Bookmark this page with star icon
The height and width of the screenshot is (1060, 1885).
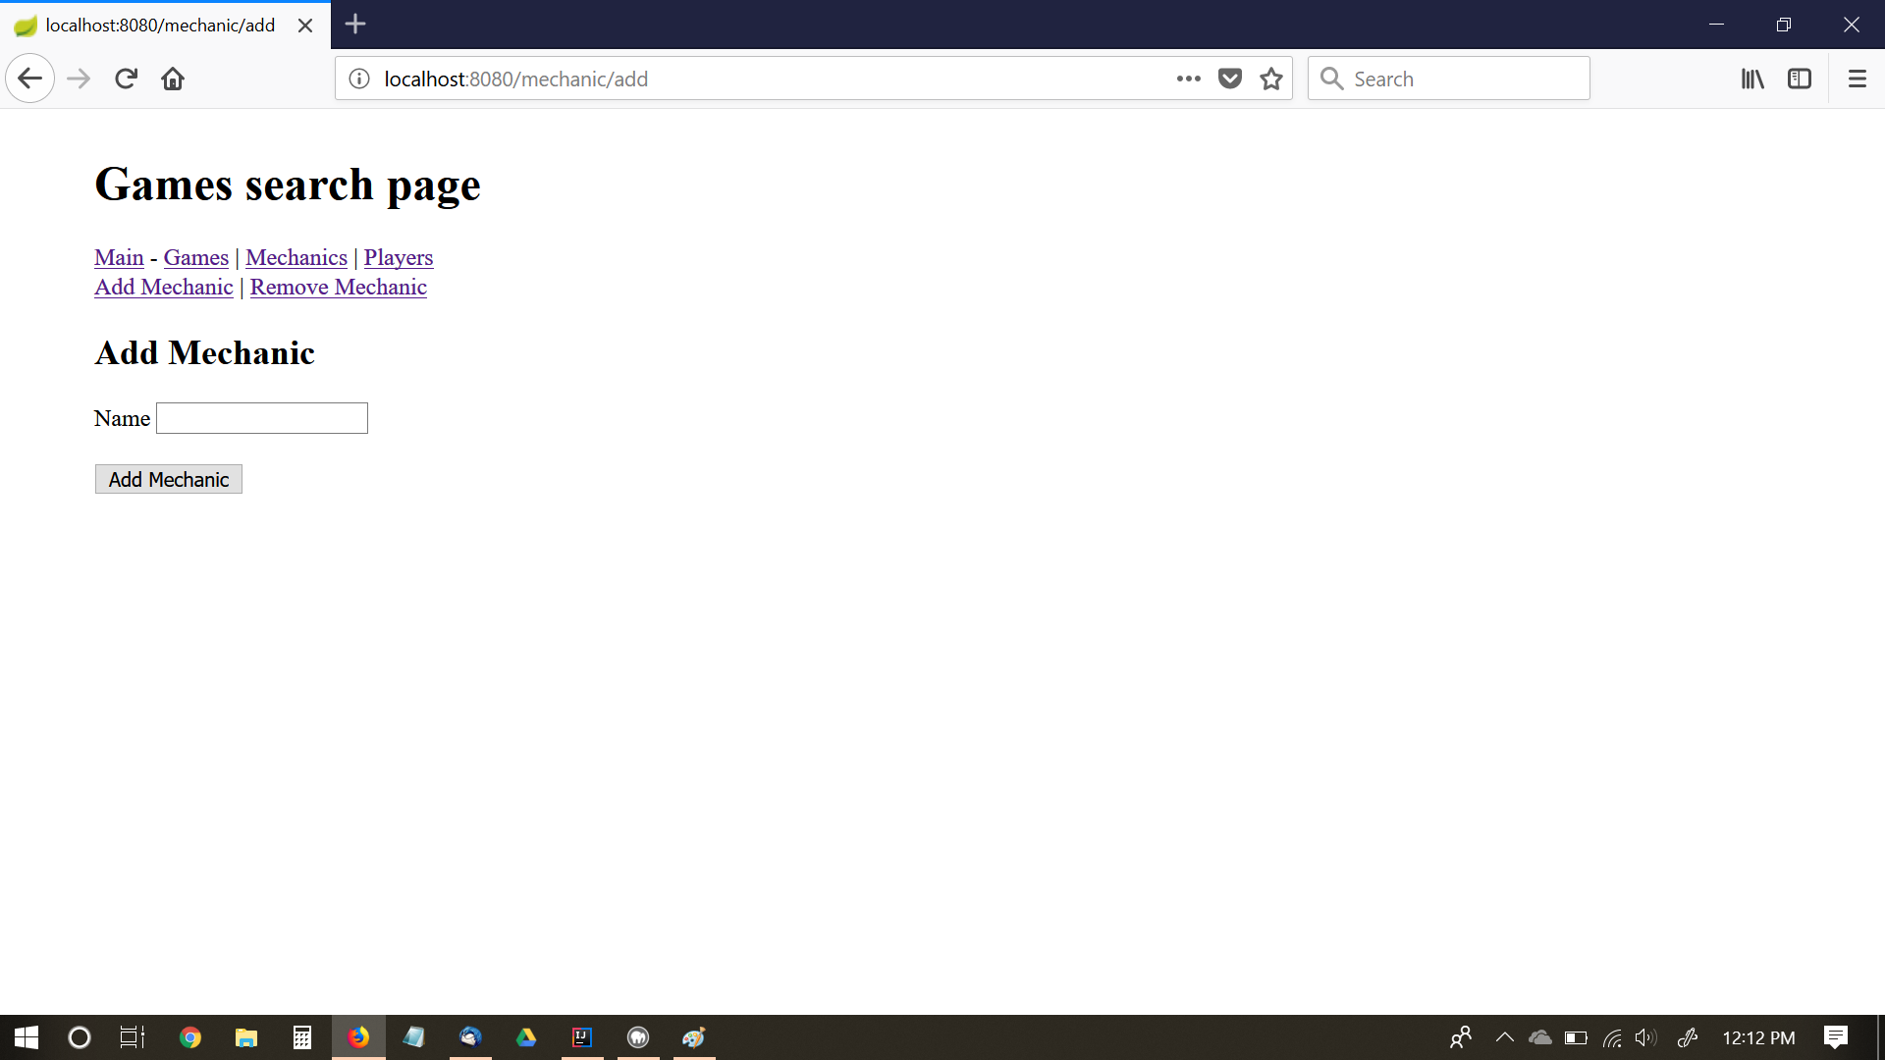click(x=1271, y=79)
